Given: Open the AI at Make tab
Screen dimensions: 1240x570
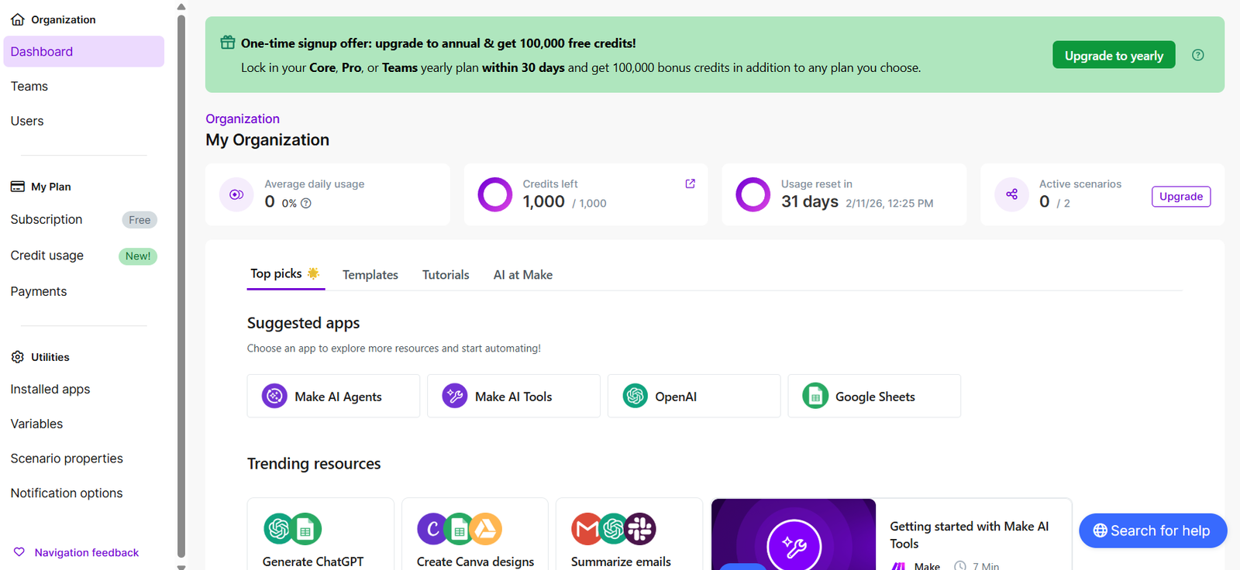Looking at the screenshot, I should 523,275.
